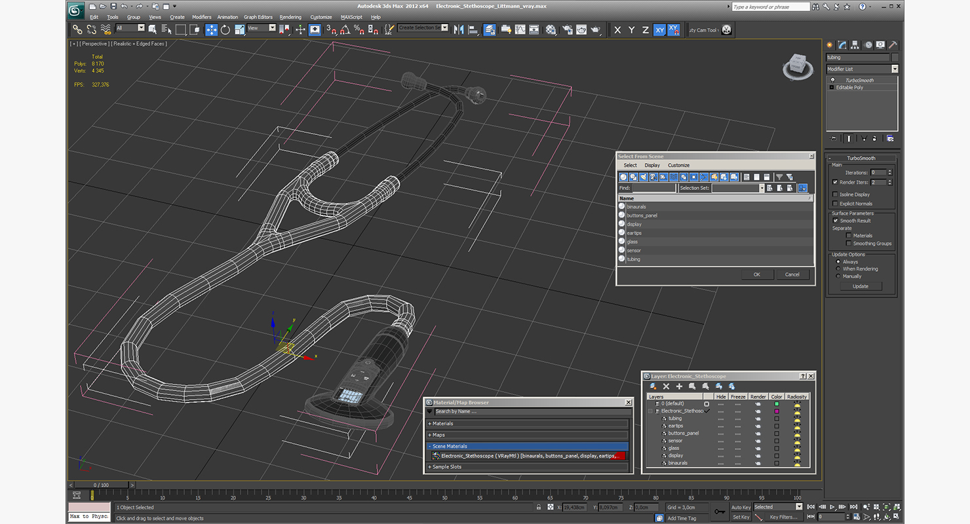
Task: Open the Hierarchy command panel tab
Action: (x=856, y=45)
